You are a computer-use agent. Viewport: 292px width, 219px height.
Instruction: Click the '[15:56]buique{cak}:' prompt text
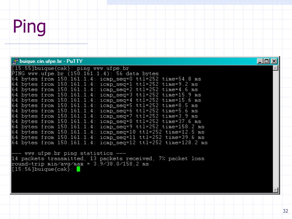[x=43, y=169]
